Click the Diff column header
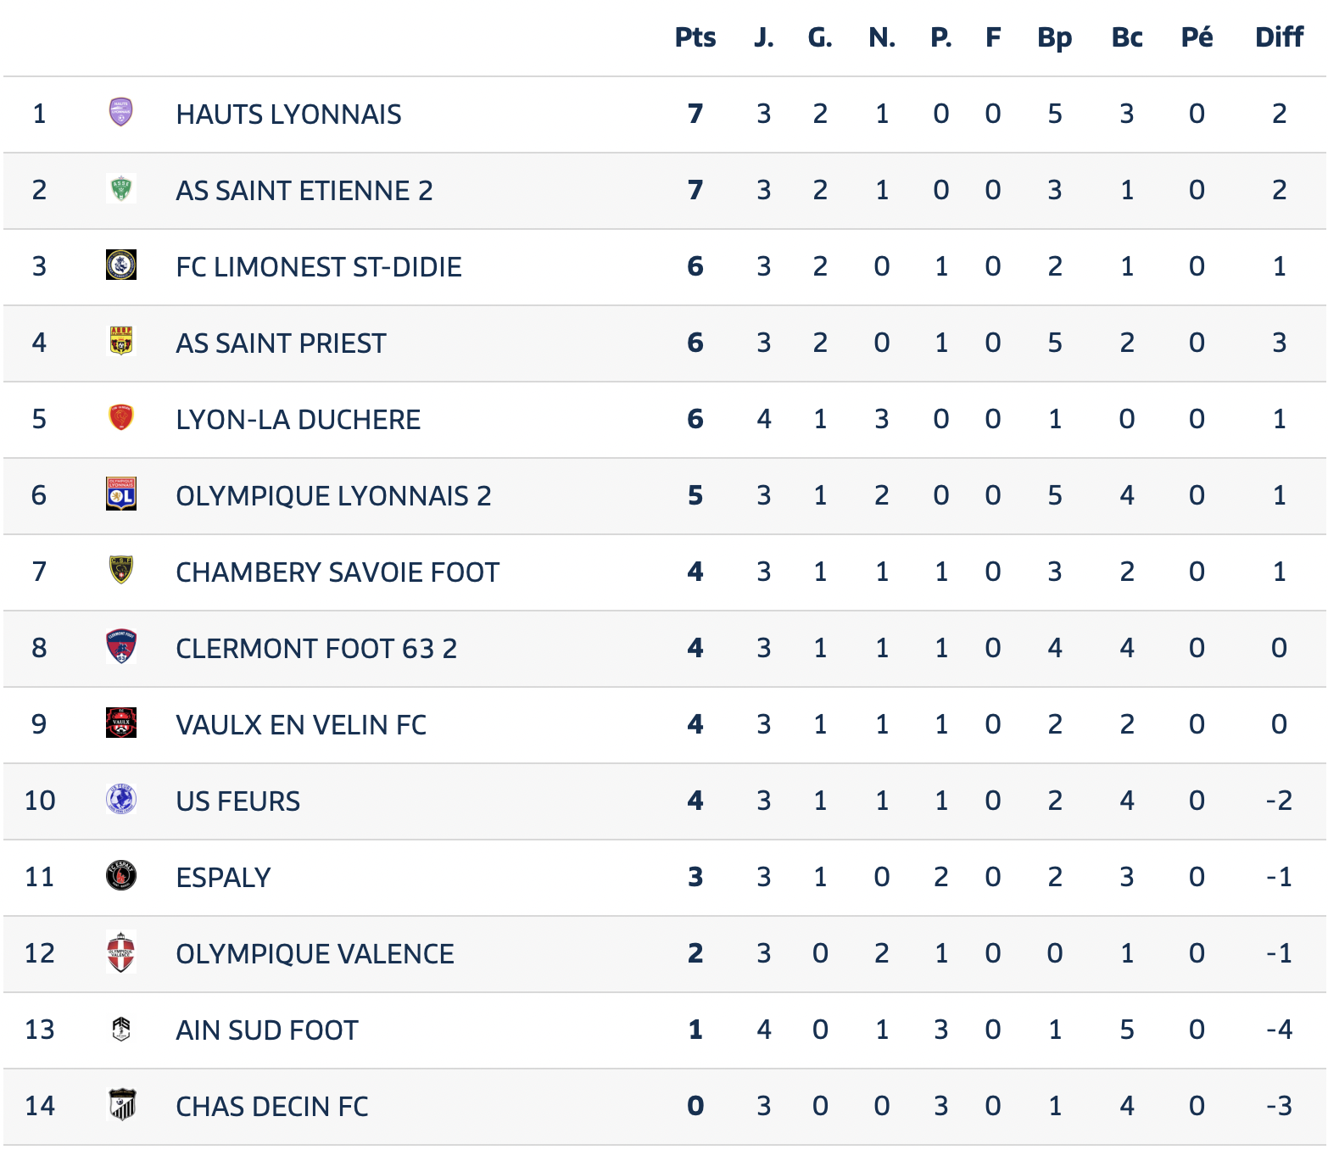 1280,37
